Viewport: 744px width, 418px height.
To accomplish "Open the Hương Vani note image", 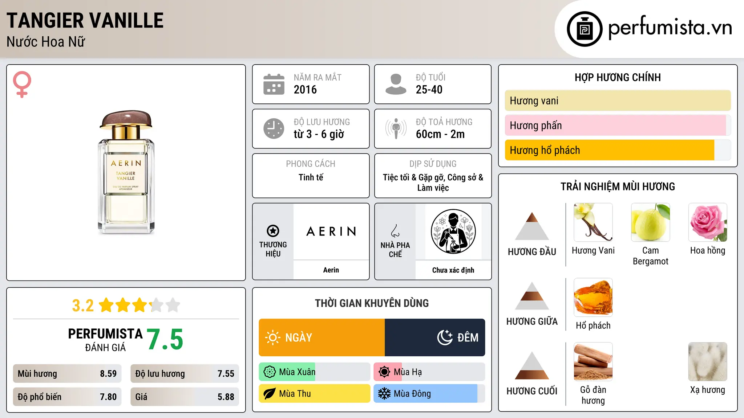I will pos(593,222).
